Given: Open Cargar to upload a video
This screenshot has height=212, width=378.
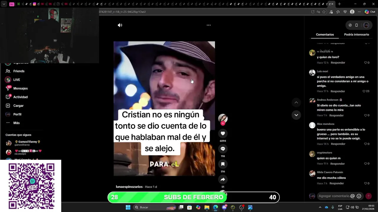Looking at the screenshot, I should point(18,106).
